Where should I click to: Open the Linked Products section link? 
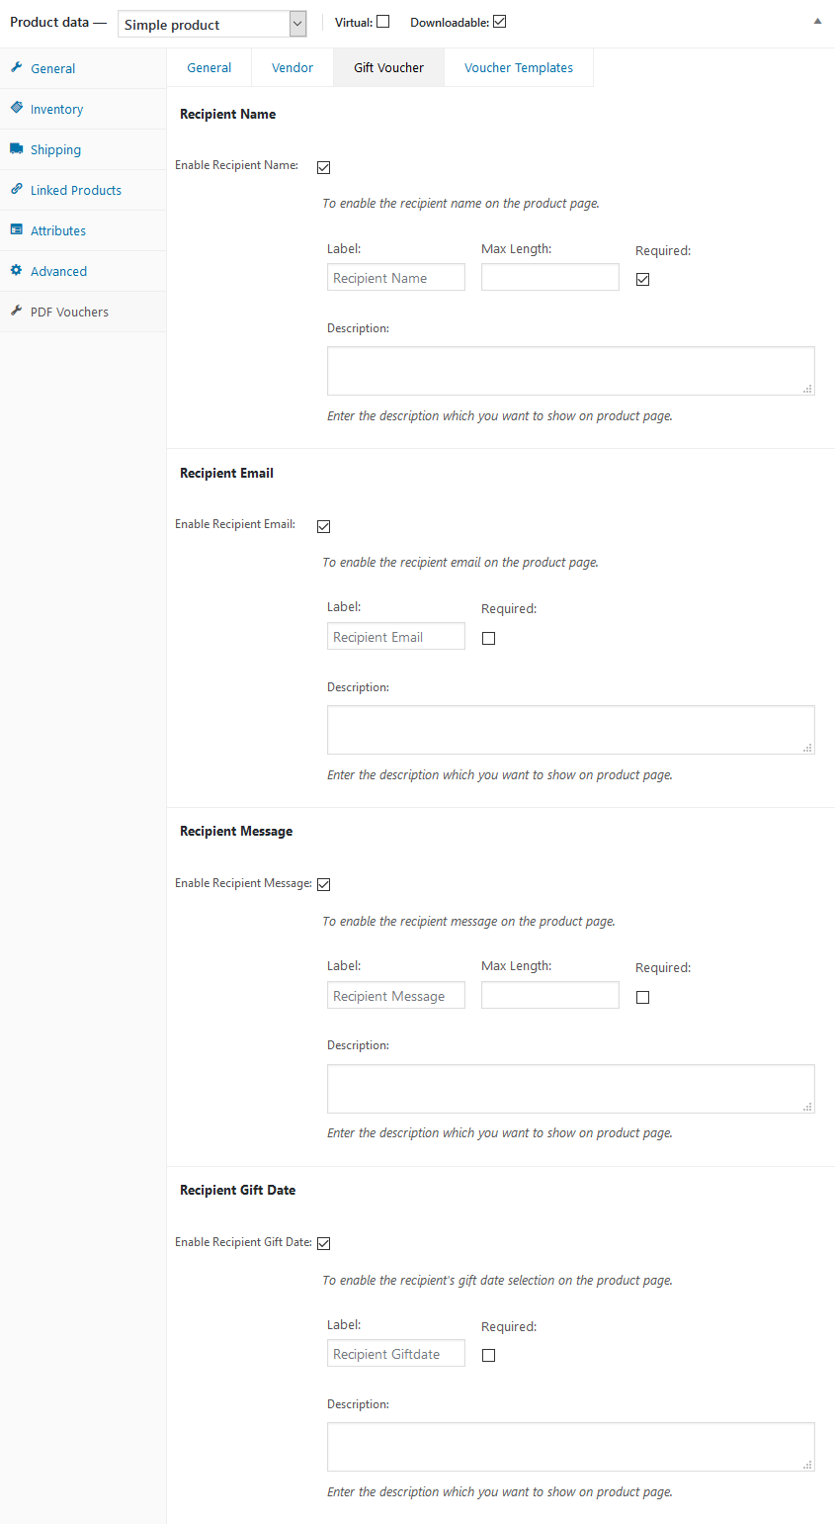tap(76, 191)
